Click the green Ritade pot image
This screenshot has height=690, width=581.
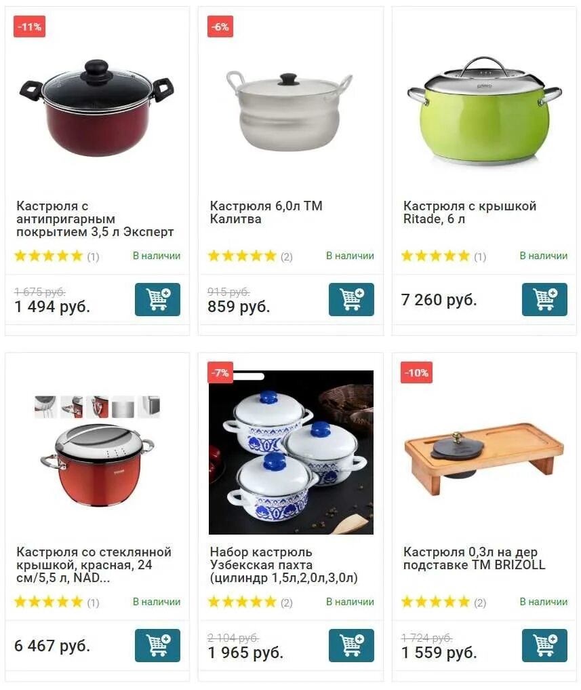click(x=484, y=111)
